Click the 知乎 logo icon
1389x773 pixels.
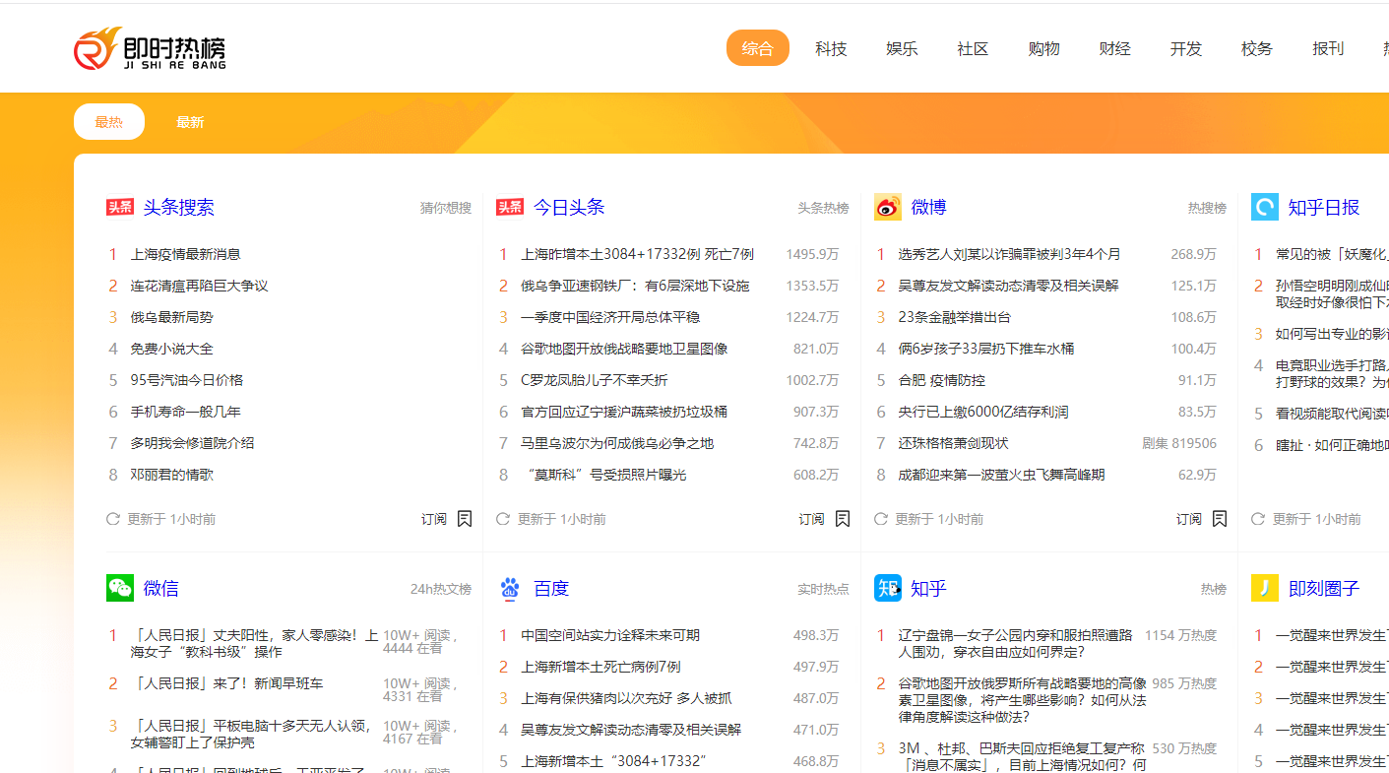[887, 588]
